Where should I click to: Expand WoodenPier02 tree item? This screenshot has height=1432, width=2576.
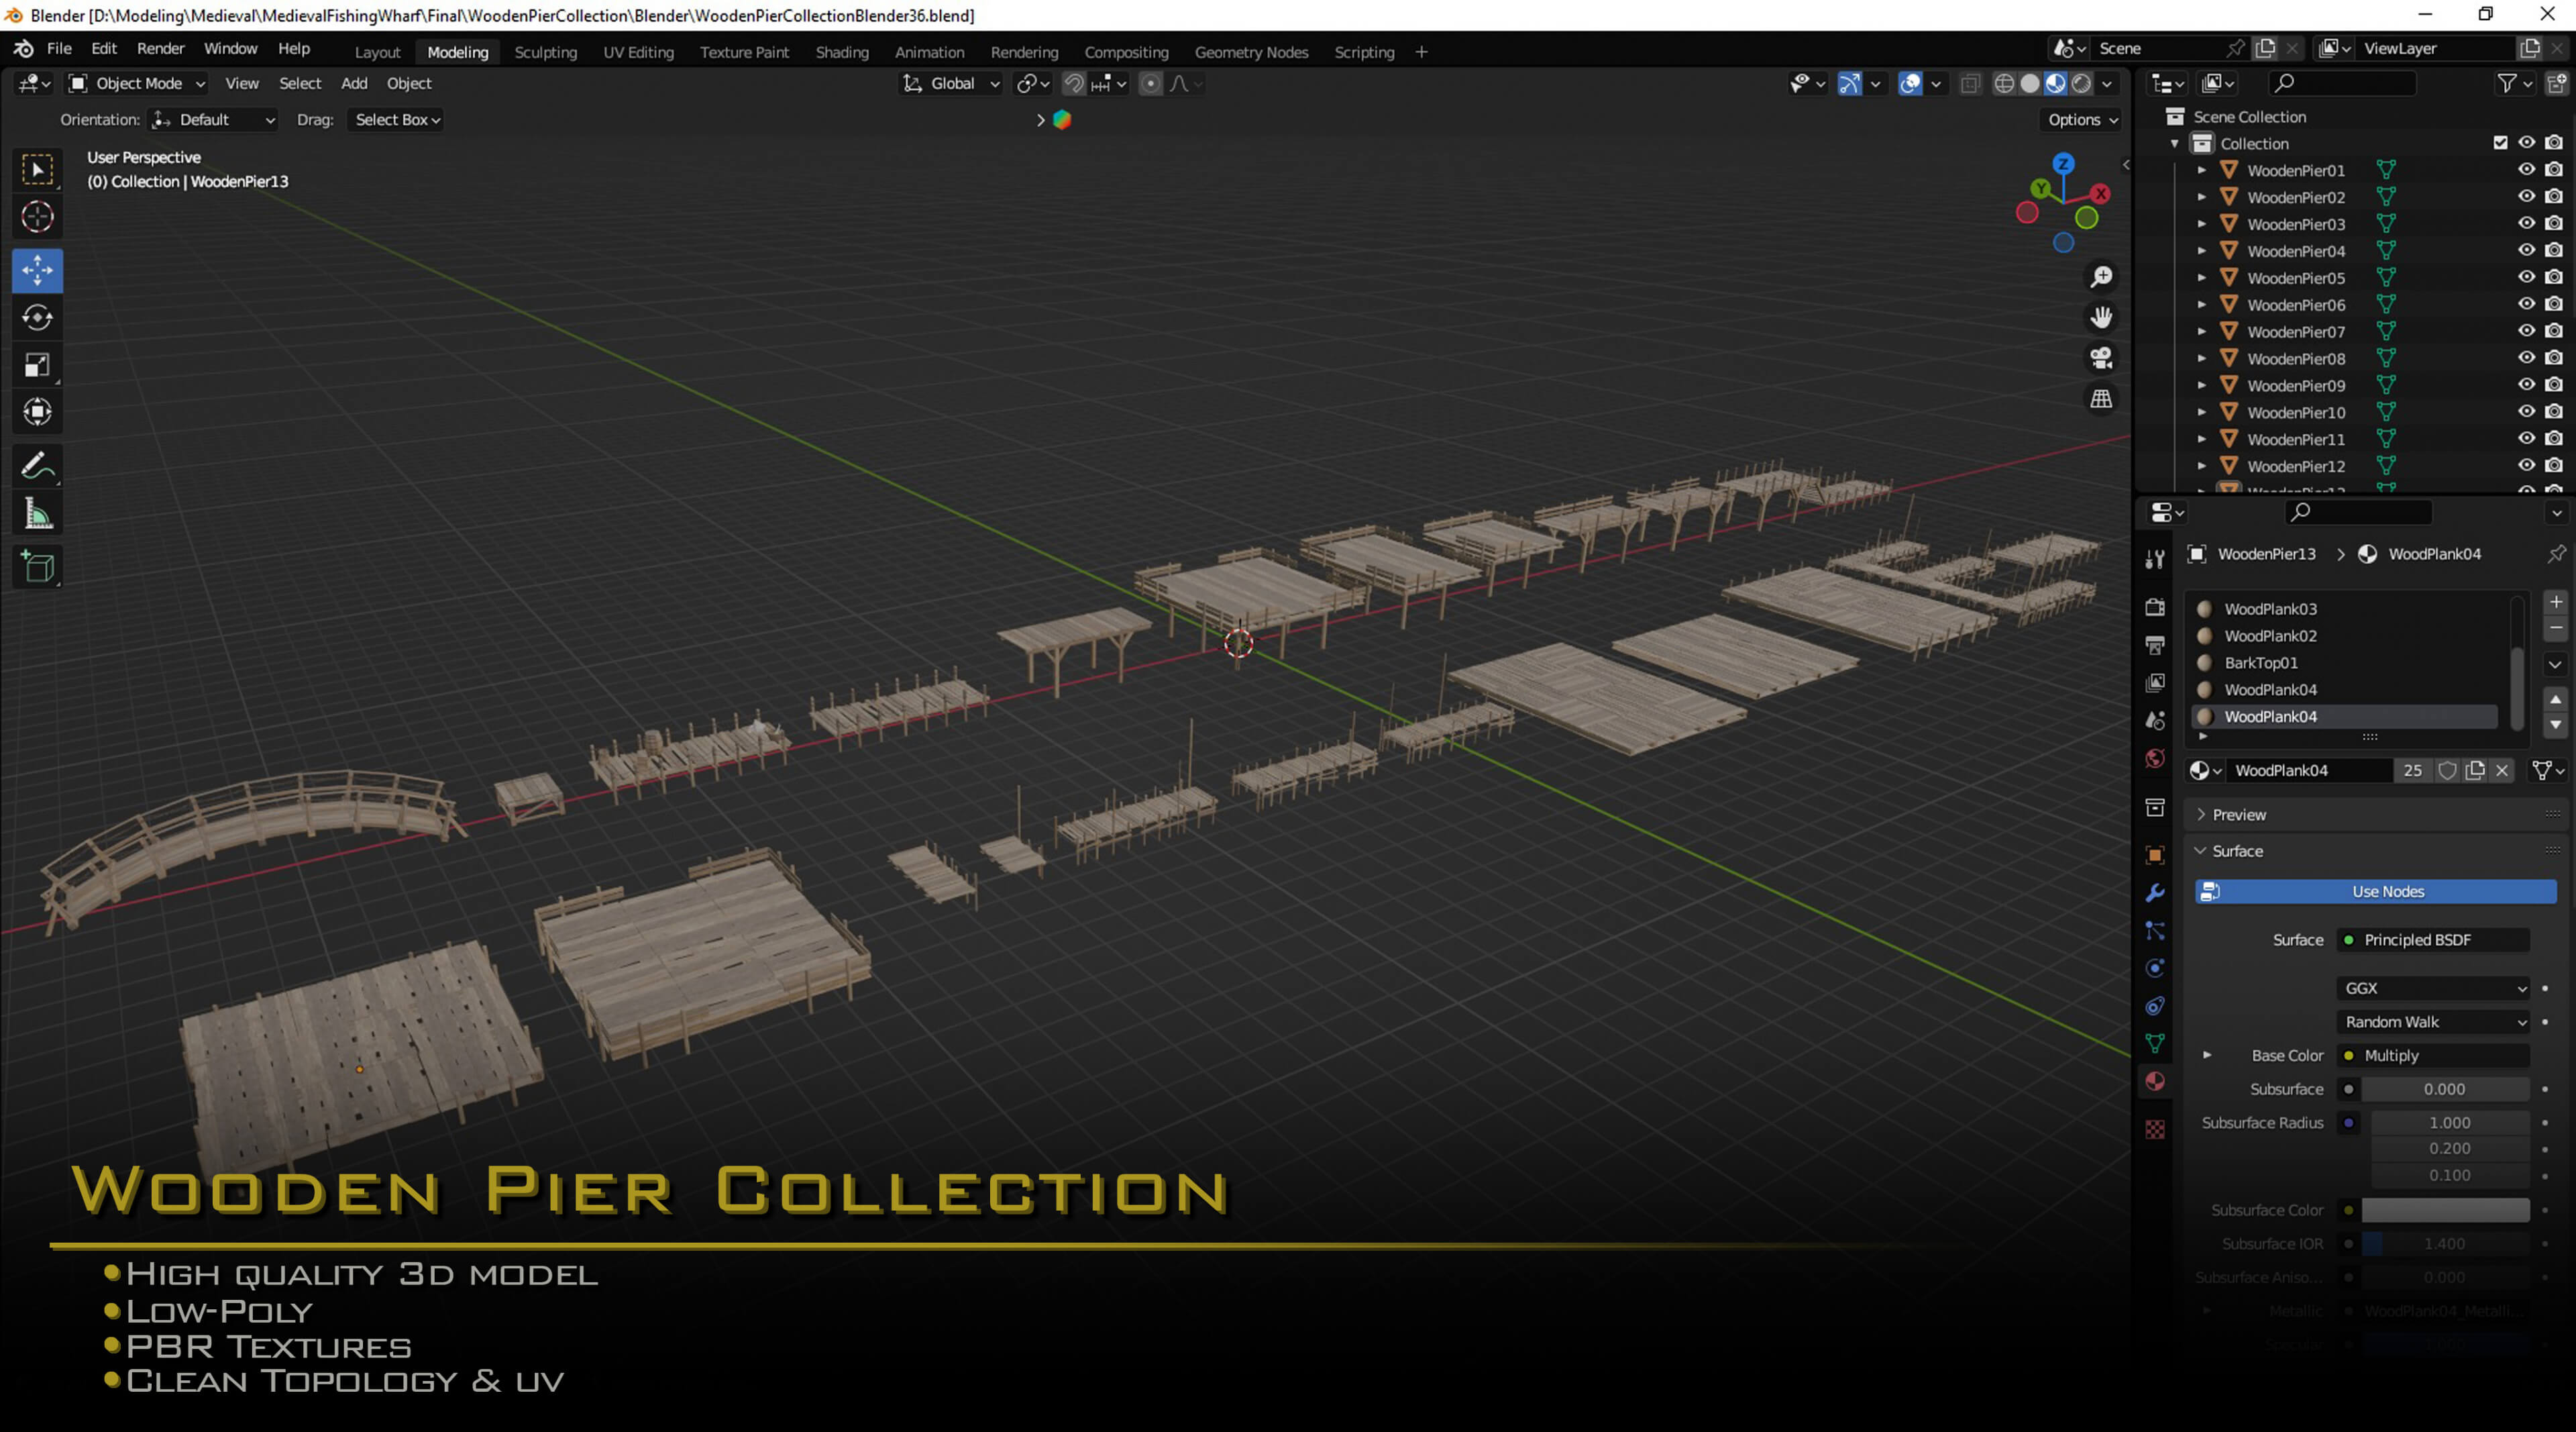pyautogui.click(x=2201, y=197)
